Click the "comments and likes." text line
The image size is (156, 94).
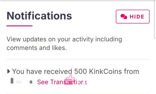coord(37,48)
